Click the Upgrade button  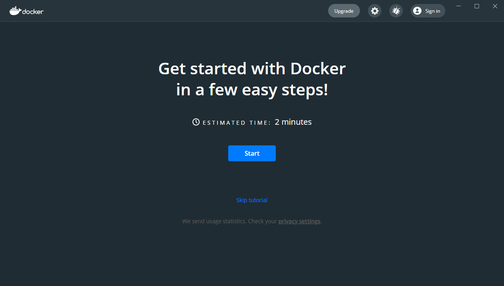pos(344,11)
